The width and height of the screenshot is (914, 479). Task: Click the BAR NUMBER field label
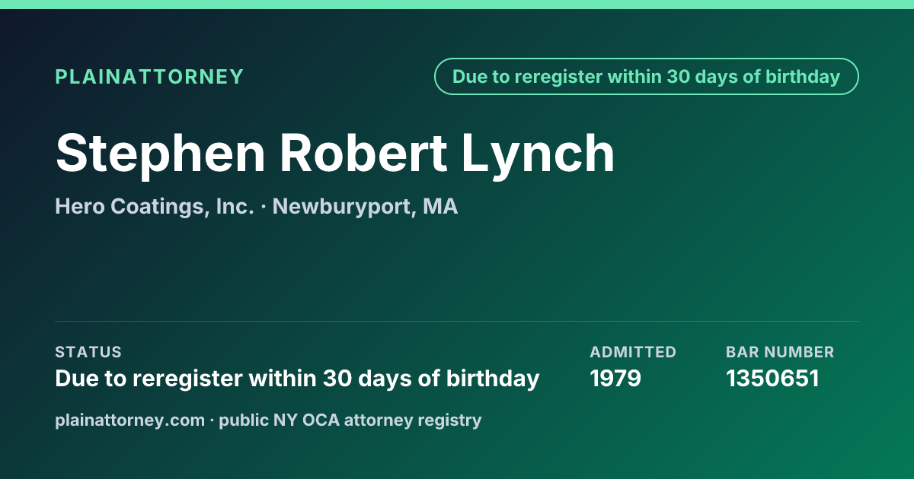click(x=780, y=352)
